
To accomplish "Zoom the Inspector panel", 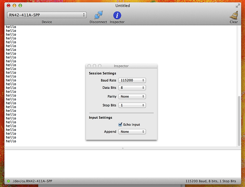I will [x=100, y=66].
